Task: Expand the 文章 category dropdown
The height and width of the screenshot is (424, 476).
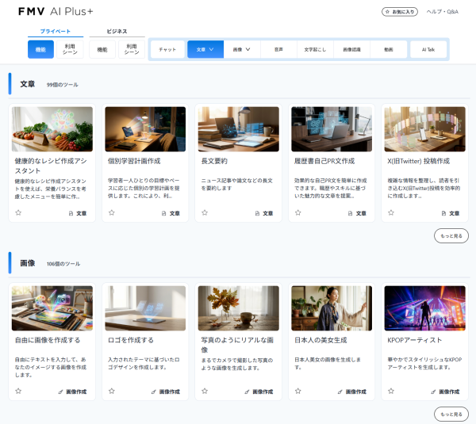Action: coord(205,49)
